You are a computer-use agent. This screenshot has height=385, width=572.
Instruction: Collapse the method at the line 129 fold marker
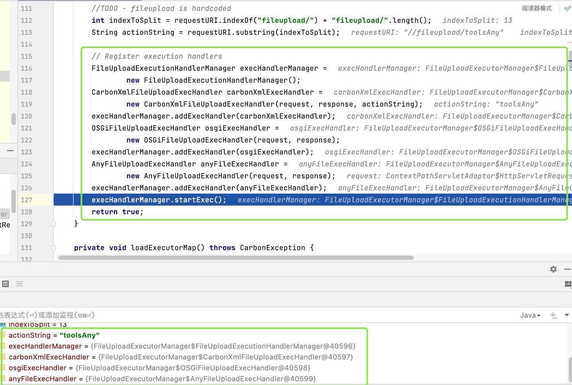coord(53,224)
